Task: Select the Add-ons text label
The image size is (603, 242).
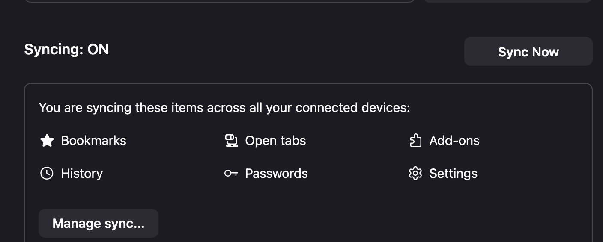Action: click(454, 141)
